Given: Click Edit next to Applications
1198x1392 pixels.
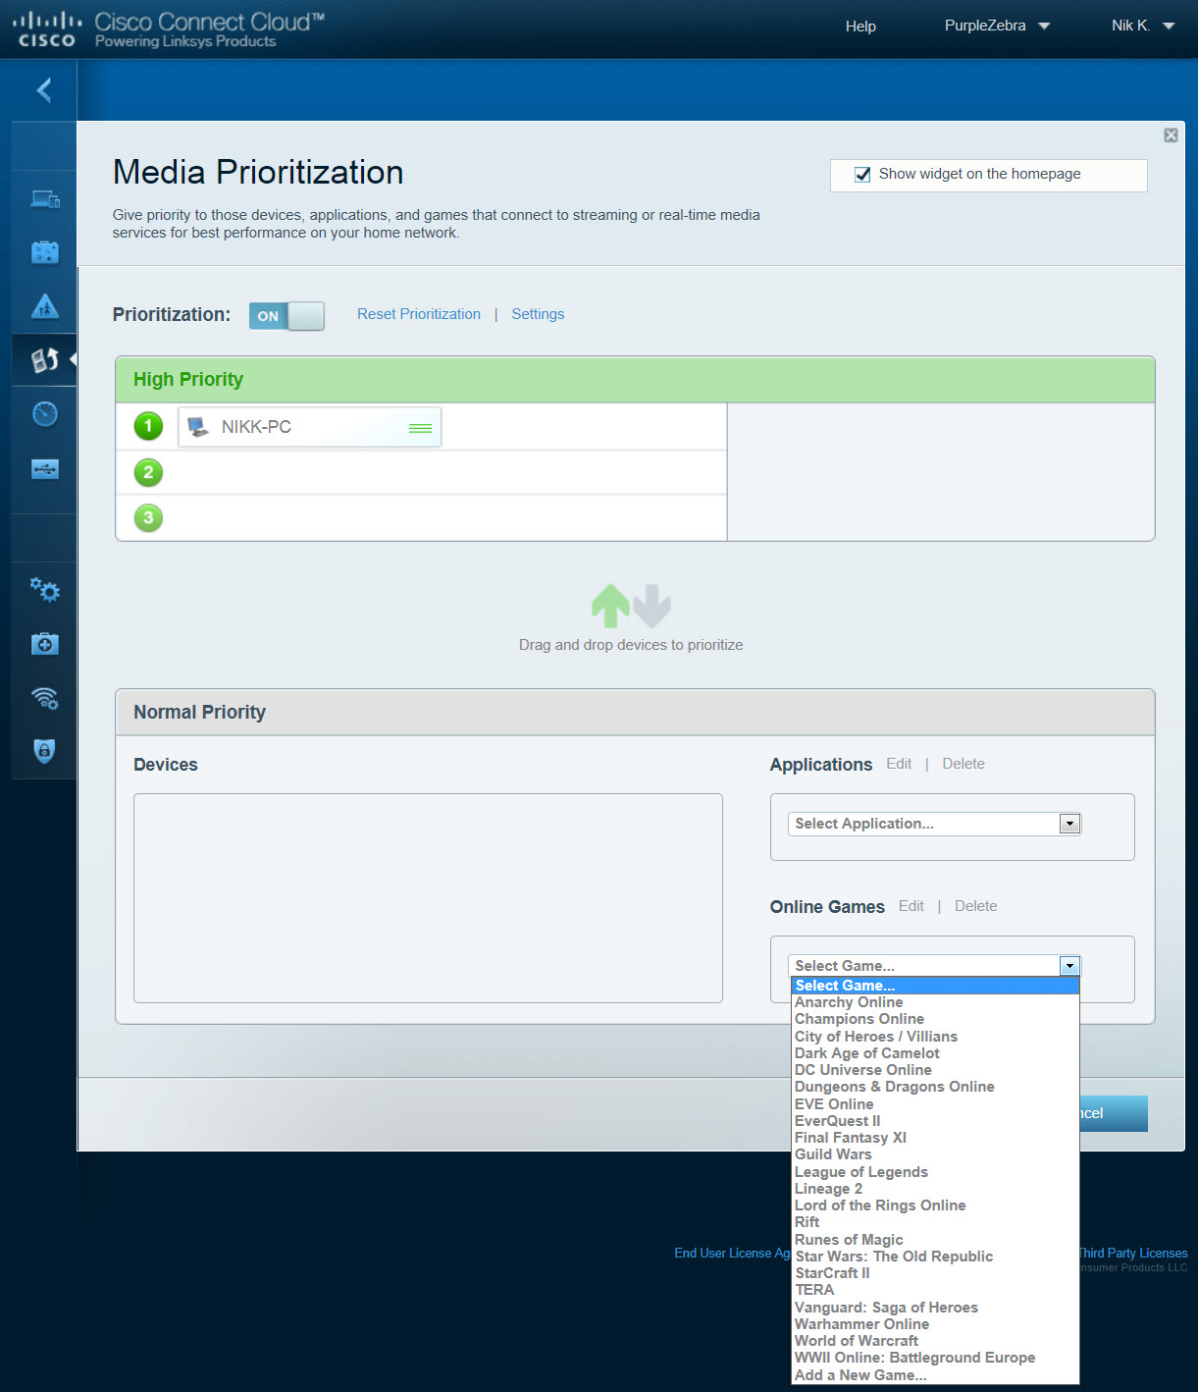Looking at the screenshot, I should coord(899,764).
